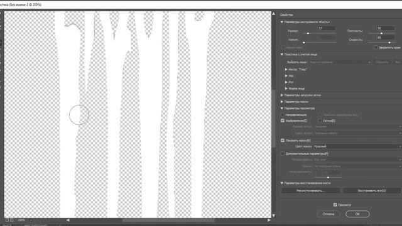Click the Размер value field

[x=326, y=28]
